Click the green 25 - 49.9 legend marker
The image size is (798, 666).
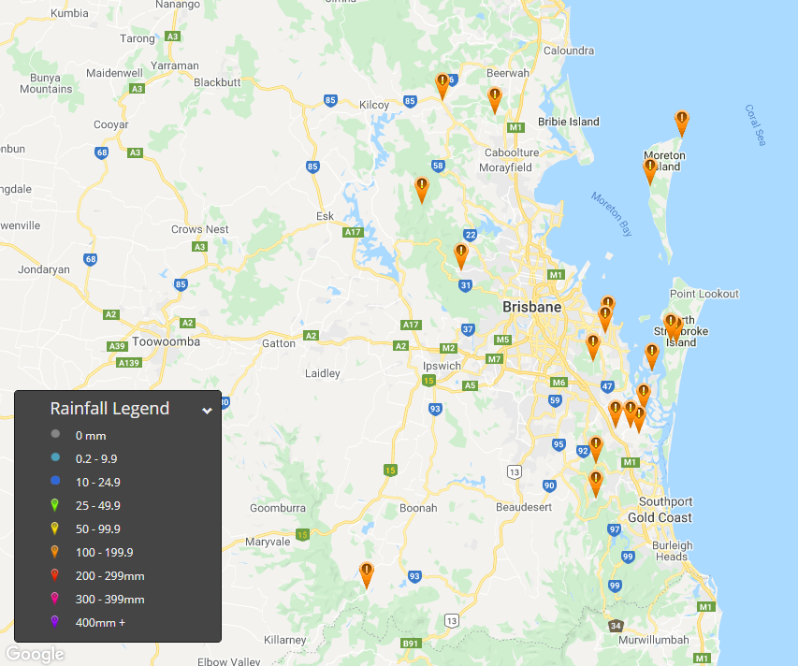55,505
